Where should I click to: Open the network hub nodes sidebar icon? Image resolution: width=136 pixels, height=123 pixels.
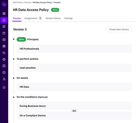coord(4,59)
